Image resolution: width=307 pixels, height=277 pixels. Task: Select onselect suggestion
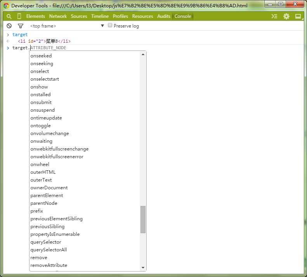tap(40, 71)
